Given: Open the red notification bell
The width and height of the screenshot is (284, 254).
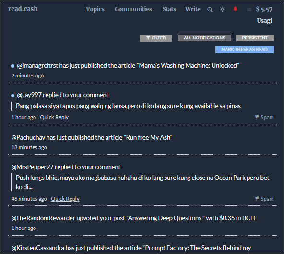Looking at the screenshot, I should 235,9.
